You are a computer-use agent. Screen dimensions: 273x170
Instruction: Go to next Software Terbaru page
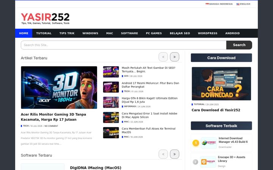[174, 154]
